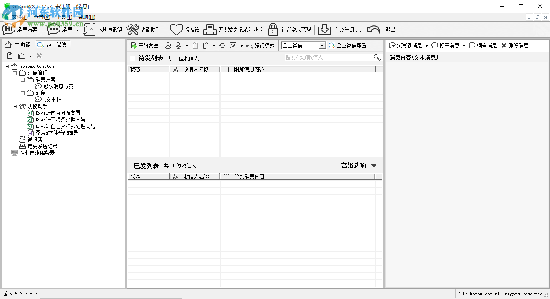Click the 撰写新消息 compose icon
The image size is (550, 299).
coord(391,45)
